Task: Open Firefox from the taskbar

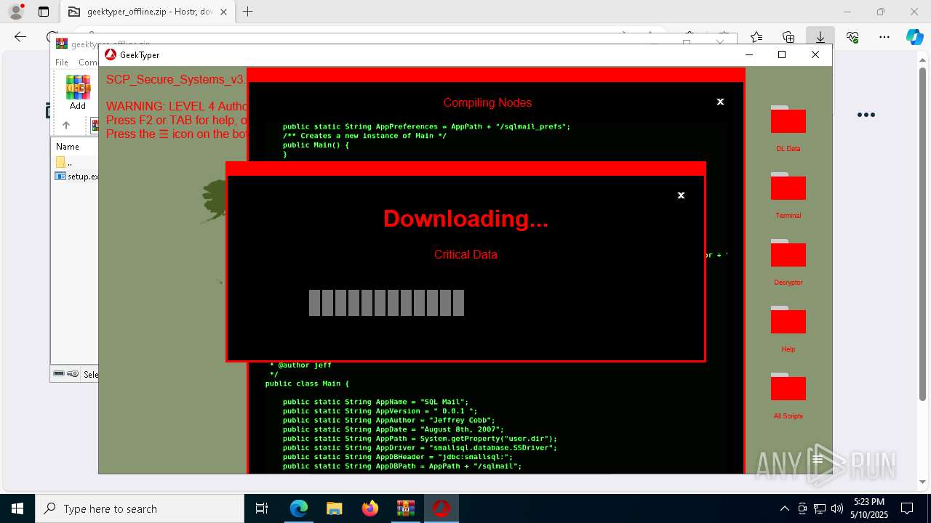Action: tap(369, 508)
